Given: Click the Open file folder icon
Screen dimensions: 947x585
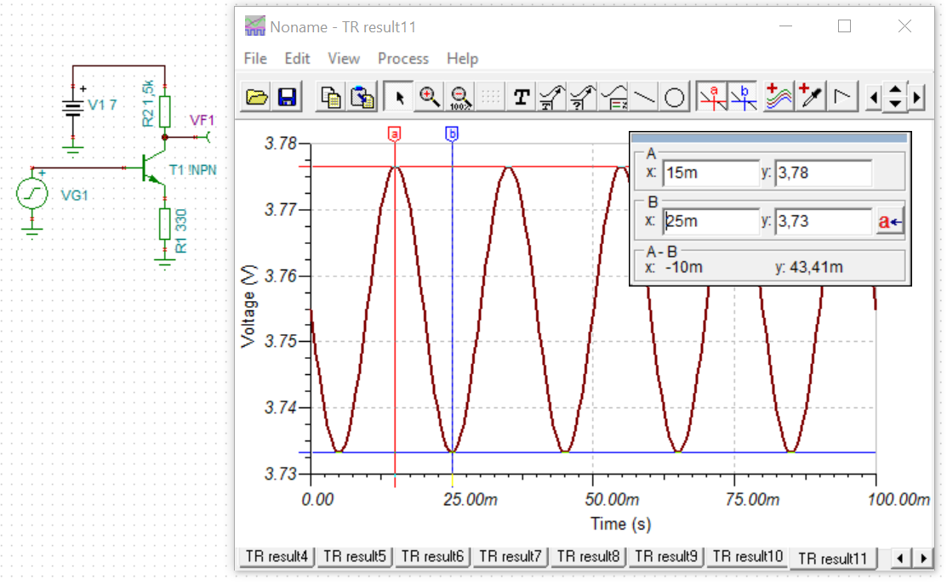Looking at the screenshot, I should point(257,97).
